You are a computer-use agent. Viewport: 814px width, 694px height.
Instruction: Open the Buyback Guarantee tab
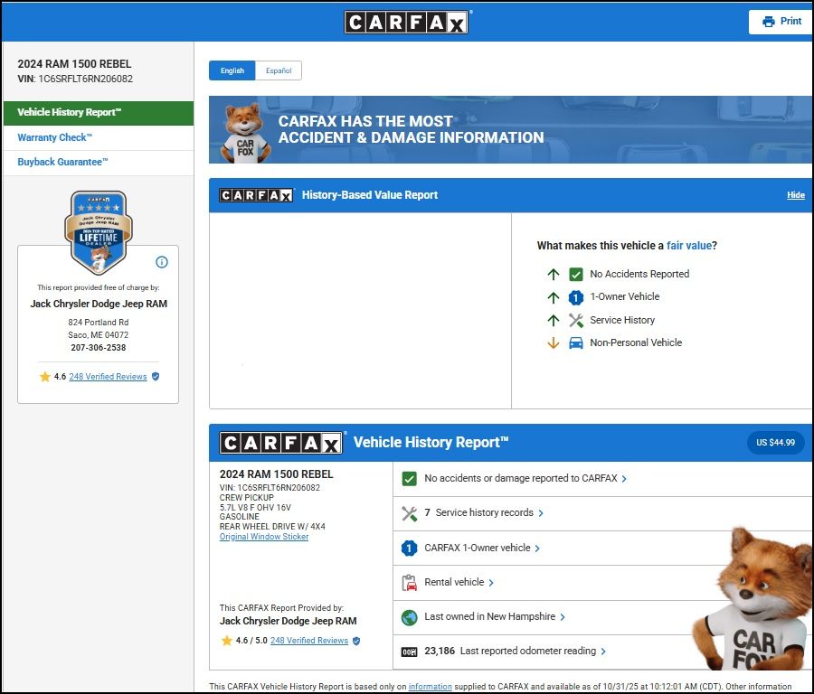coord(62,162)
